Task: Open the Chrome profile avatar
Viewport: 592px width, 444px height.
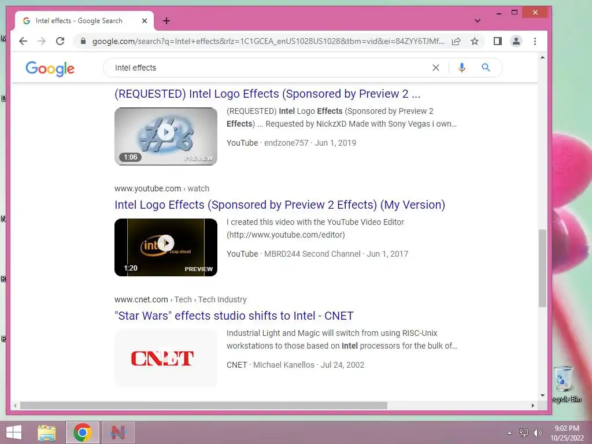Action: [x=516, y=41]
